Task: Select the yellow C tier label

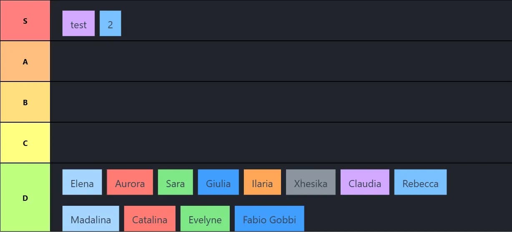Action: (x=25, y=143)
